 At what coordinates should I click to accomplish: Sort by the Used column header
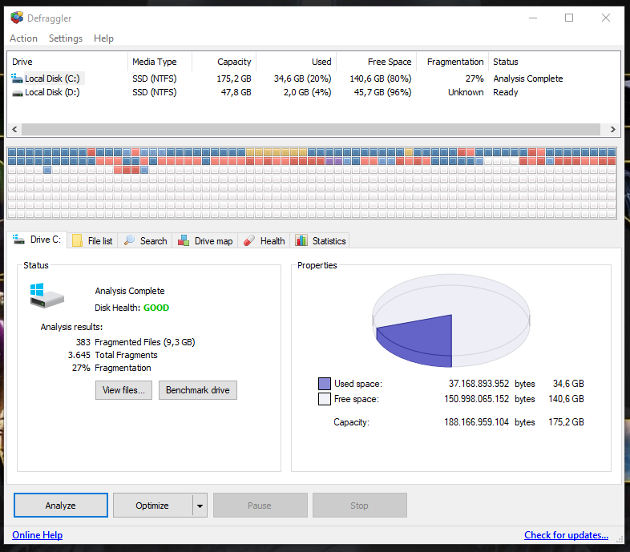(296, 62)
